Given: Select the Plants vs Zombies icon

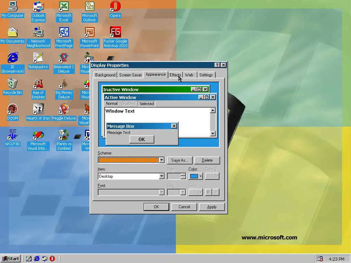Looking at the screenshot, I should coord(64,140).
